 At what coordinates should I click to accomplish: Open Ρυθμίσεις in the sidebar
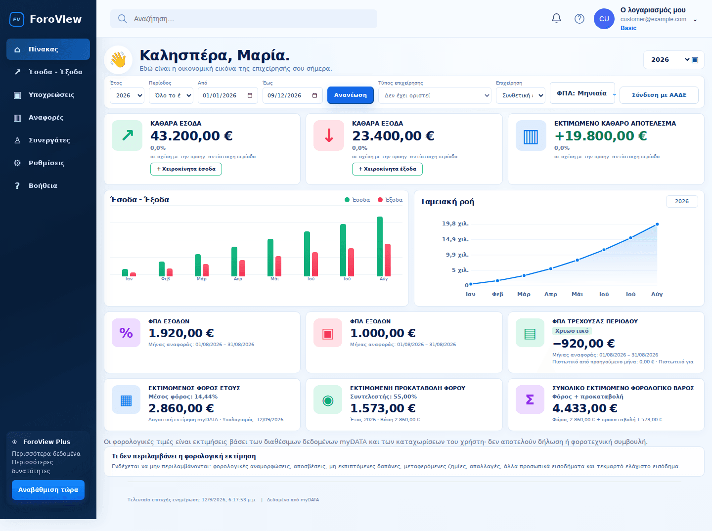coord(48,163)
